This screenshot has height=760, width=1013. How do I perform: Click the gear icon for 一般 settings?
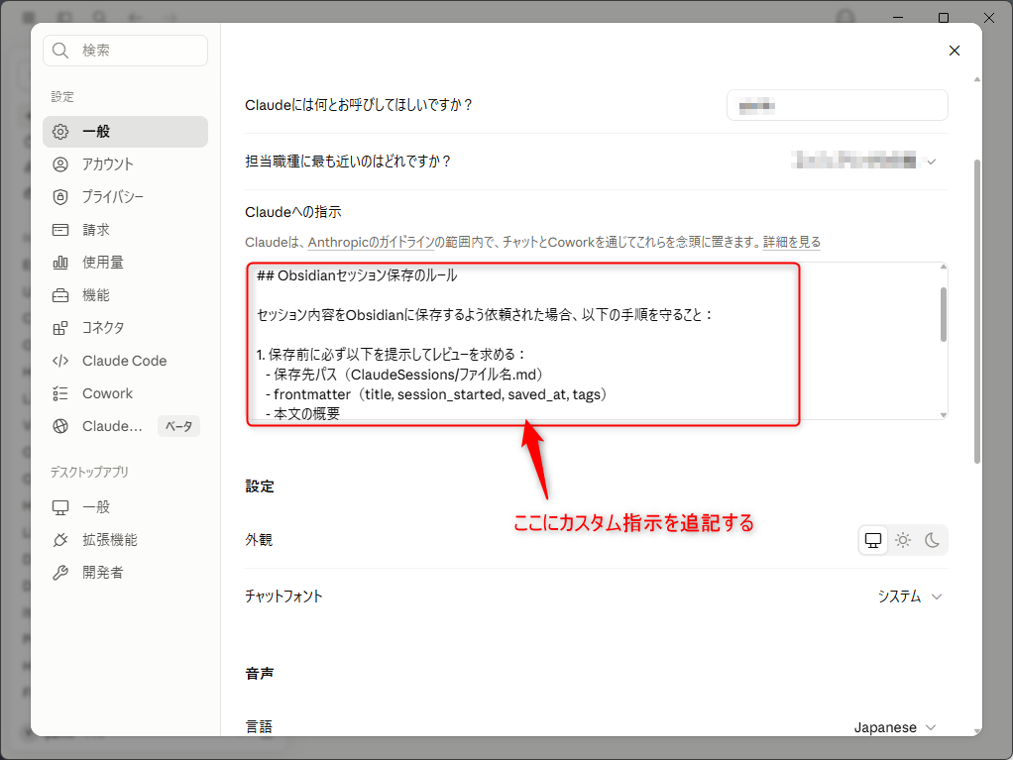click(60, 132)
